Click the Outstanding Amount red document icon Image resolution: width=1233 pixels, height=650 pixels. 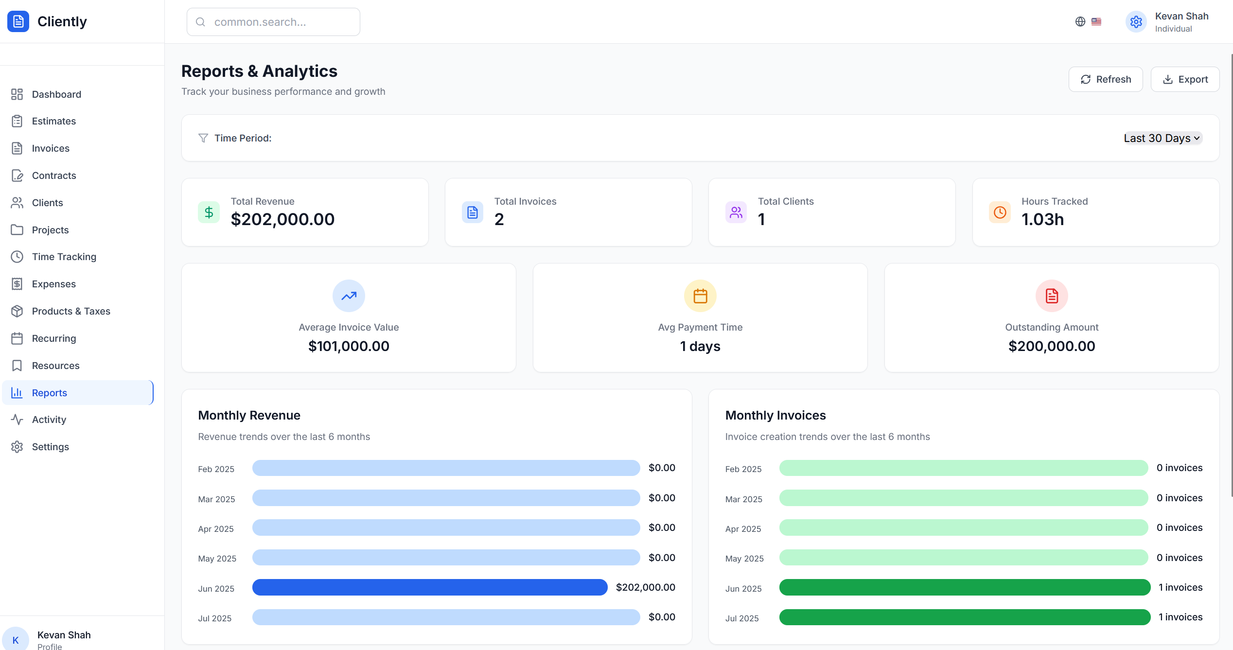[x=1052, y=296]
